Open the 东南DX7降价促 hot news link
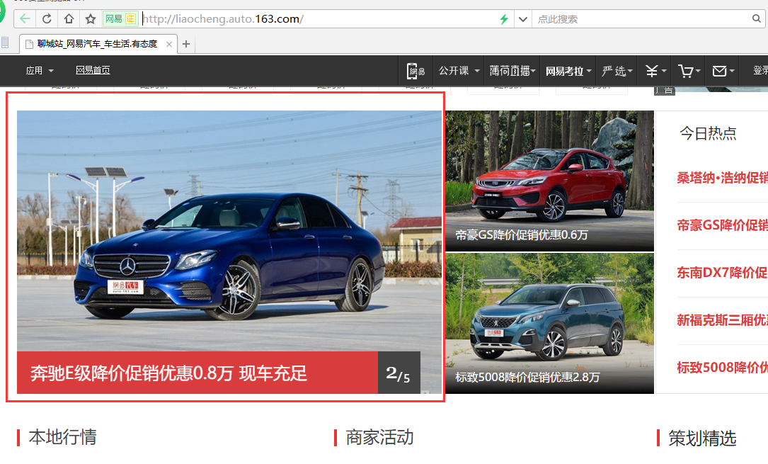Screen dimensions: 768x464 [723, 273]
